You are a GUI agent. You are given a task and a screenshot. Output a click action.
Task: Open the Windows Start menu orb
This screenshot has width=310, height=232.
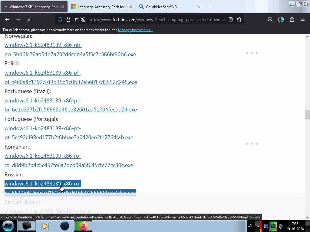(x=8, y=226)
